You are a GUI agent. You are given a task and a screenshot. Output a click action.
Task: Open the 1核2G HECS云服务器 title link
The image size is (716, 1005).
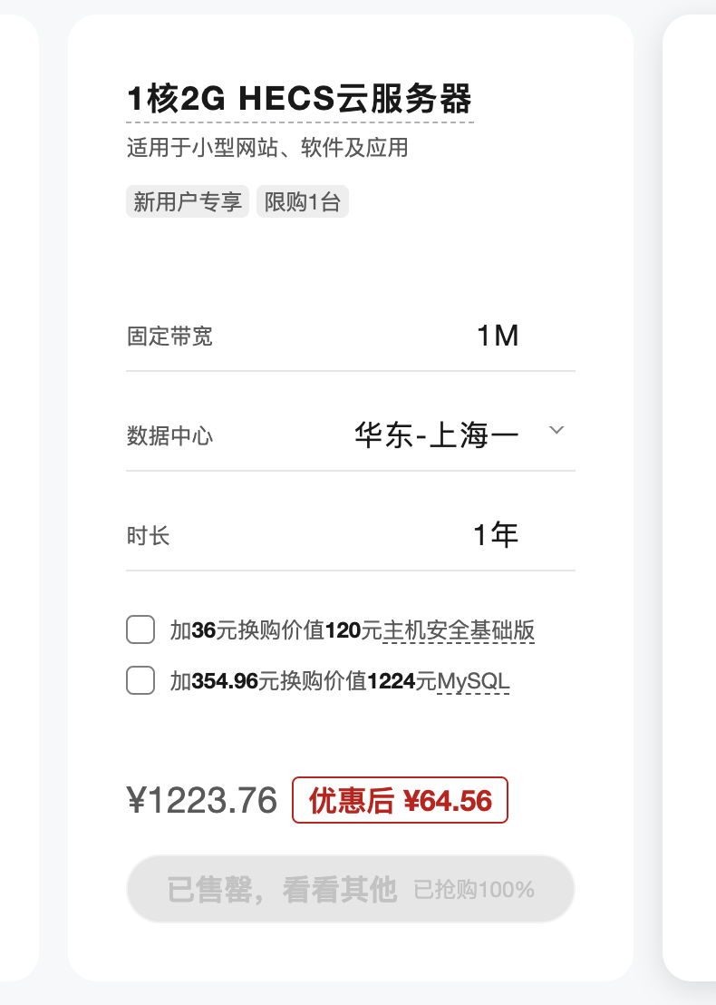point(300,100)
